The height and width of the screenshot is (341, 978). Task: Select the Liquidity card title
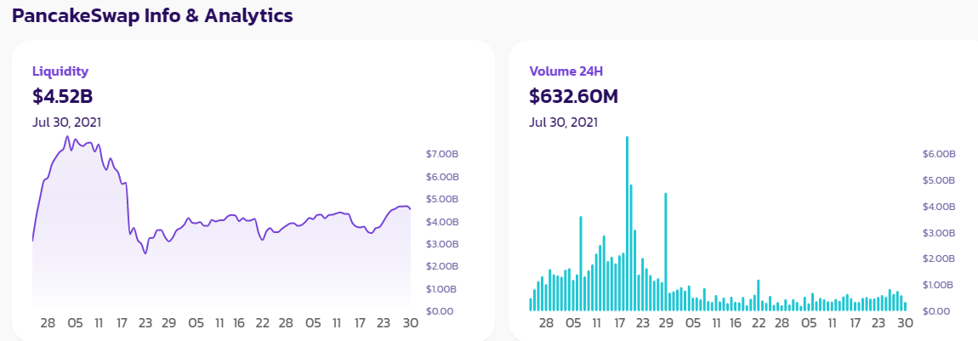pyautogui.click(x=60, y=71)
